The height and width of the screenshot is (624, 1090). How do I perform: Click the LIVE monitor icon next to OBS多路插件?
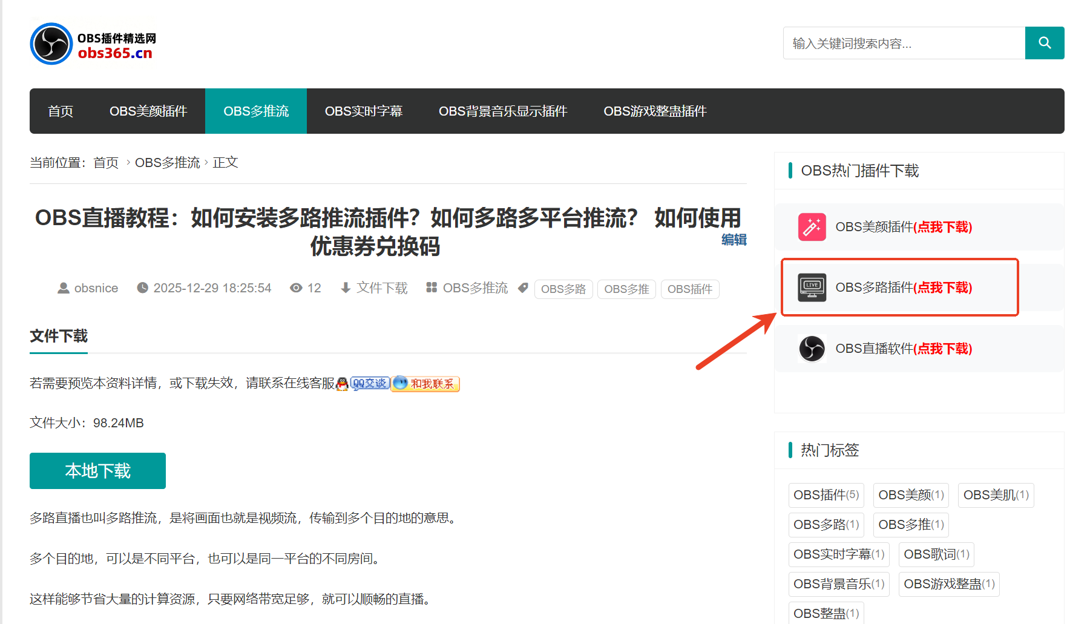812,287
